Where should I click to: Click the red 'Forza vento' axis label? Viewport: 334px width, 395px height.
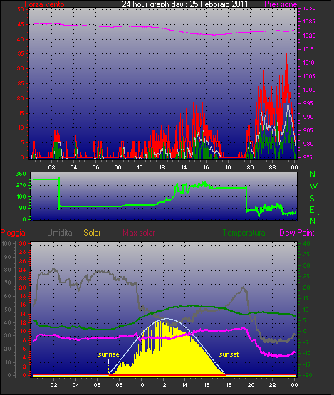[x=46, y=4]
